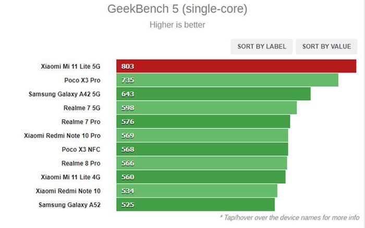This screenshot has height=228, width=365.
Task: Open the Poco X3 Pro device name
Action: pyautogui.click(x=82, y=80)
